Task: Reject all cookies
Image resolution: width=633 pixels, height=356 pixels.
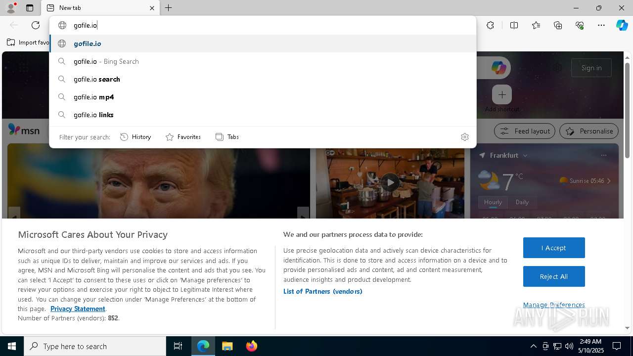Action: click(554, 276)
